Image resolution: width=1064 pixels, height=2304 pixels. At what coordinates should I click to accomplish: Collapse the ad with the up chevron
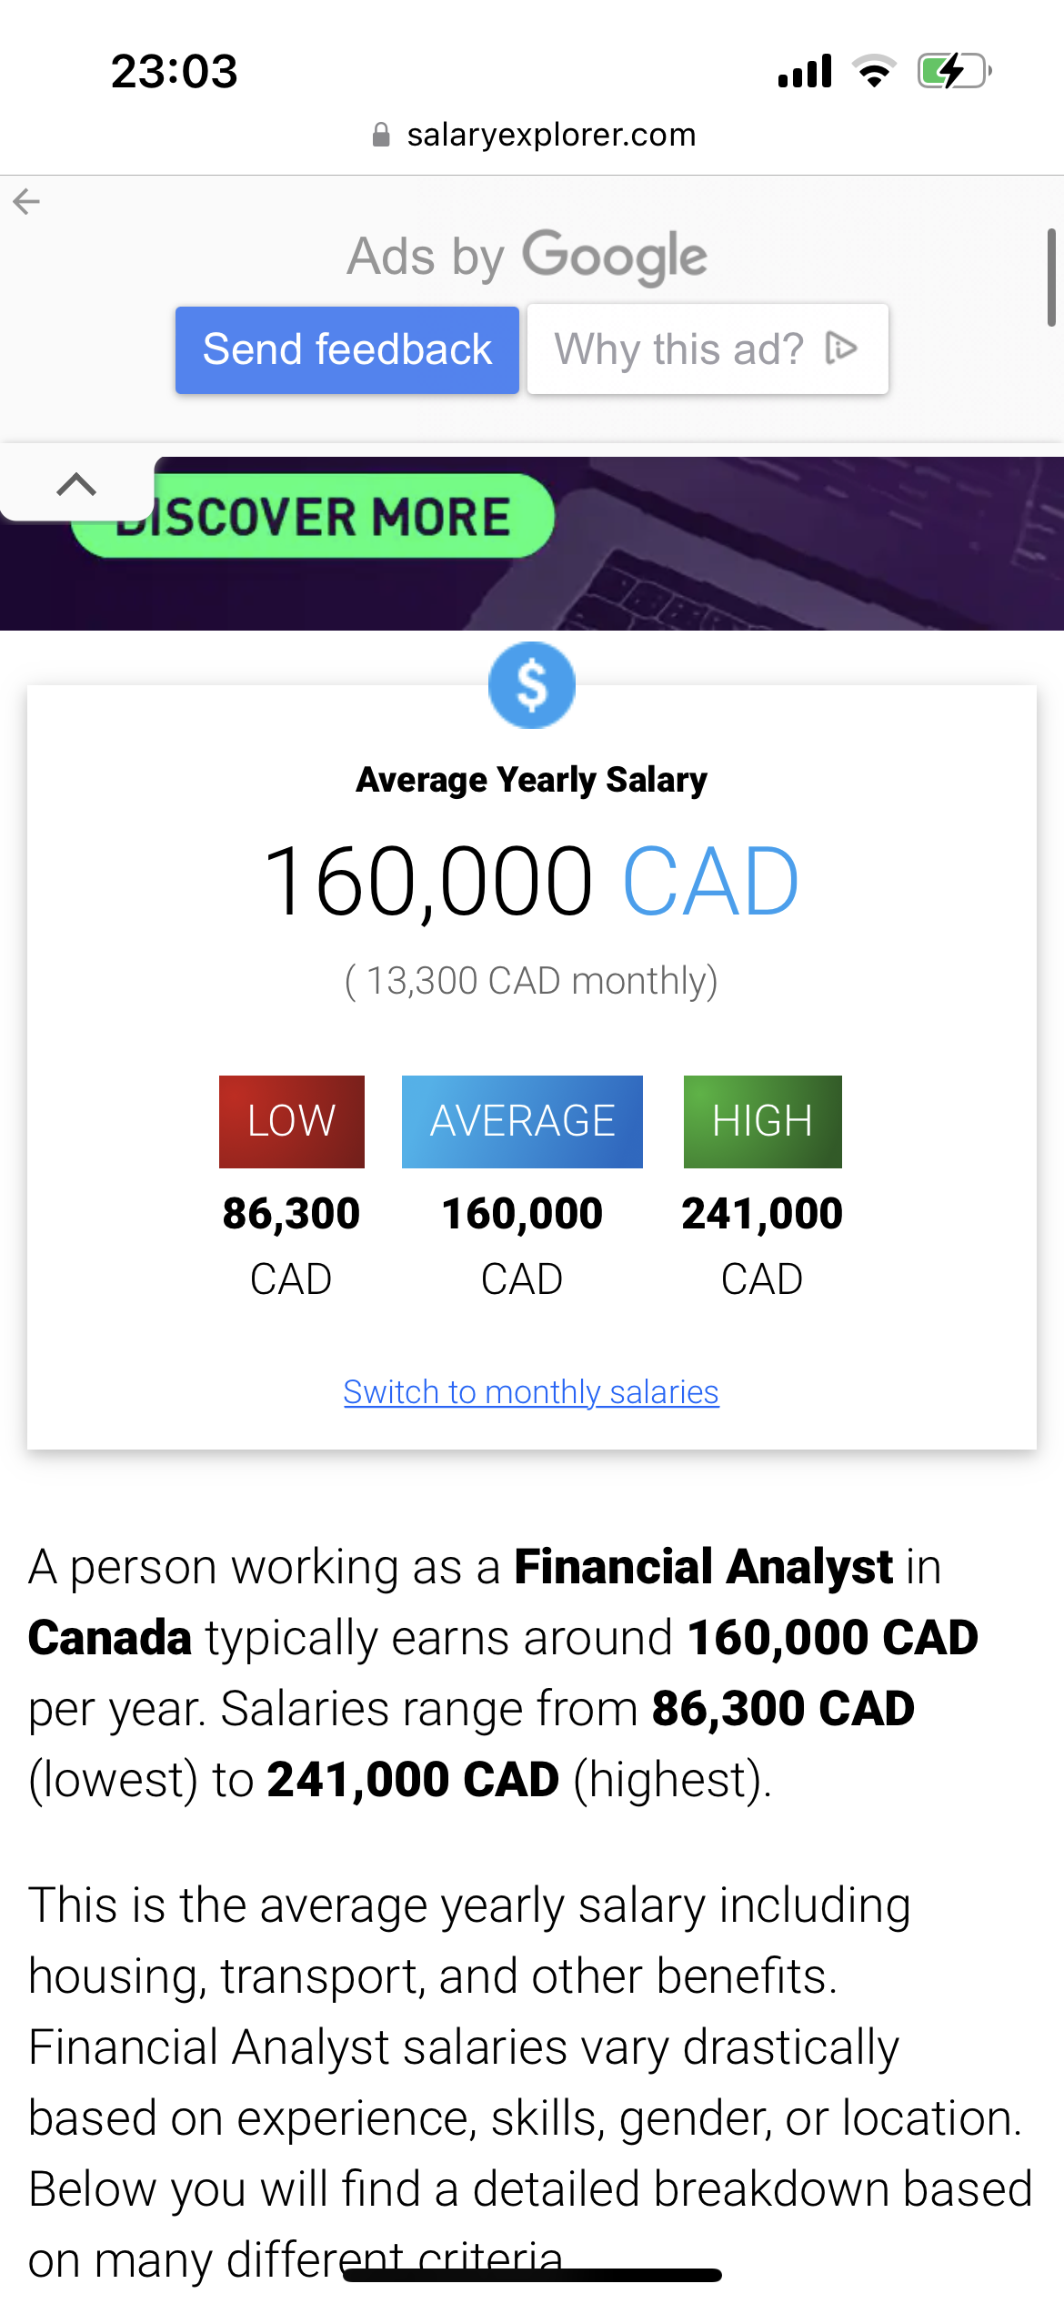coord(76,485)
